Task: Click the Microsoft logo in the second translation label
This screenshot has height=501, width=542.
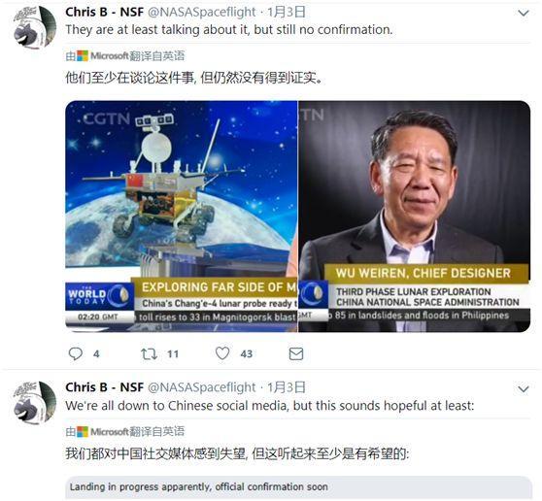Action: (83, 431)
